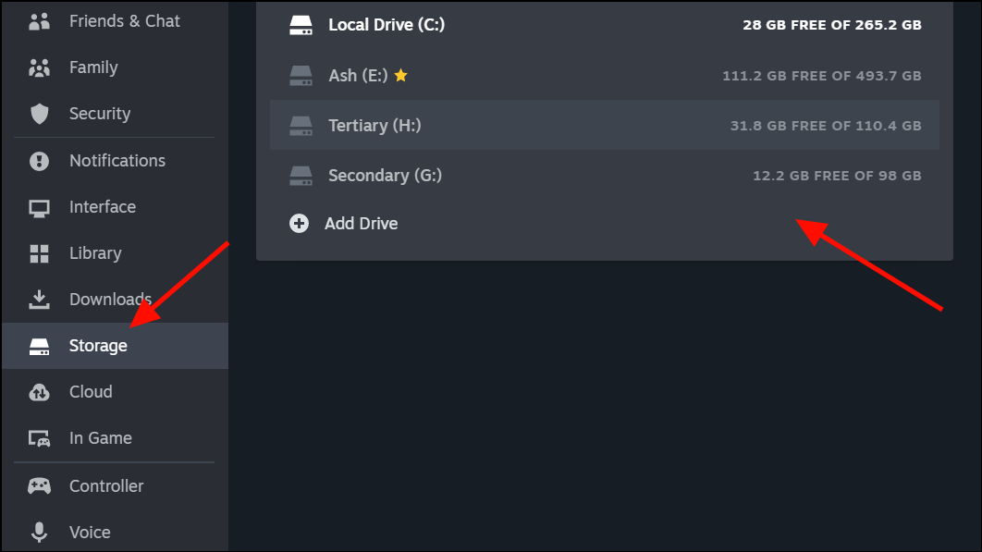The width and height of the screenshot is (982, 552).
Task: Click the Voice microphone icon
Action: [39, 532]
